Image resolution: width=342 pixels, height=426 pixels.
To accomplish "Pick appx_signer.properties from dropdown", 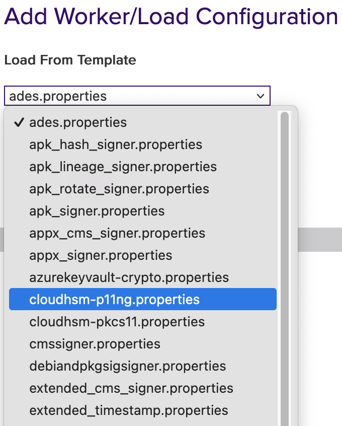I will (101, 255).
